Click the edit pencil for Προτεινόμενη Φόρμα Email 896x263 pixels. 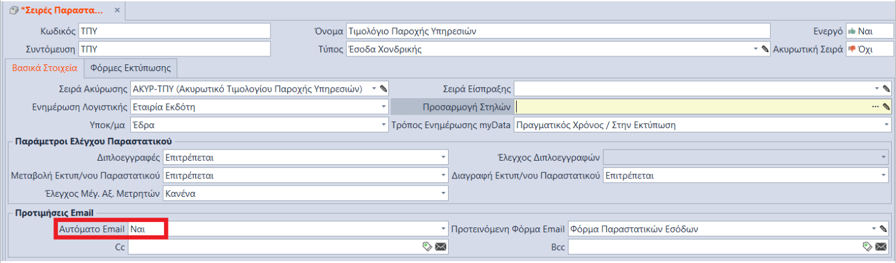(x=884, y=229)
